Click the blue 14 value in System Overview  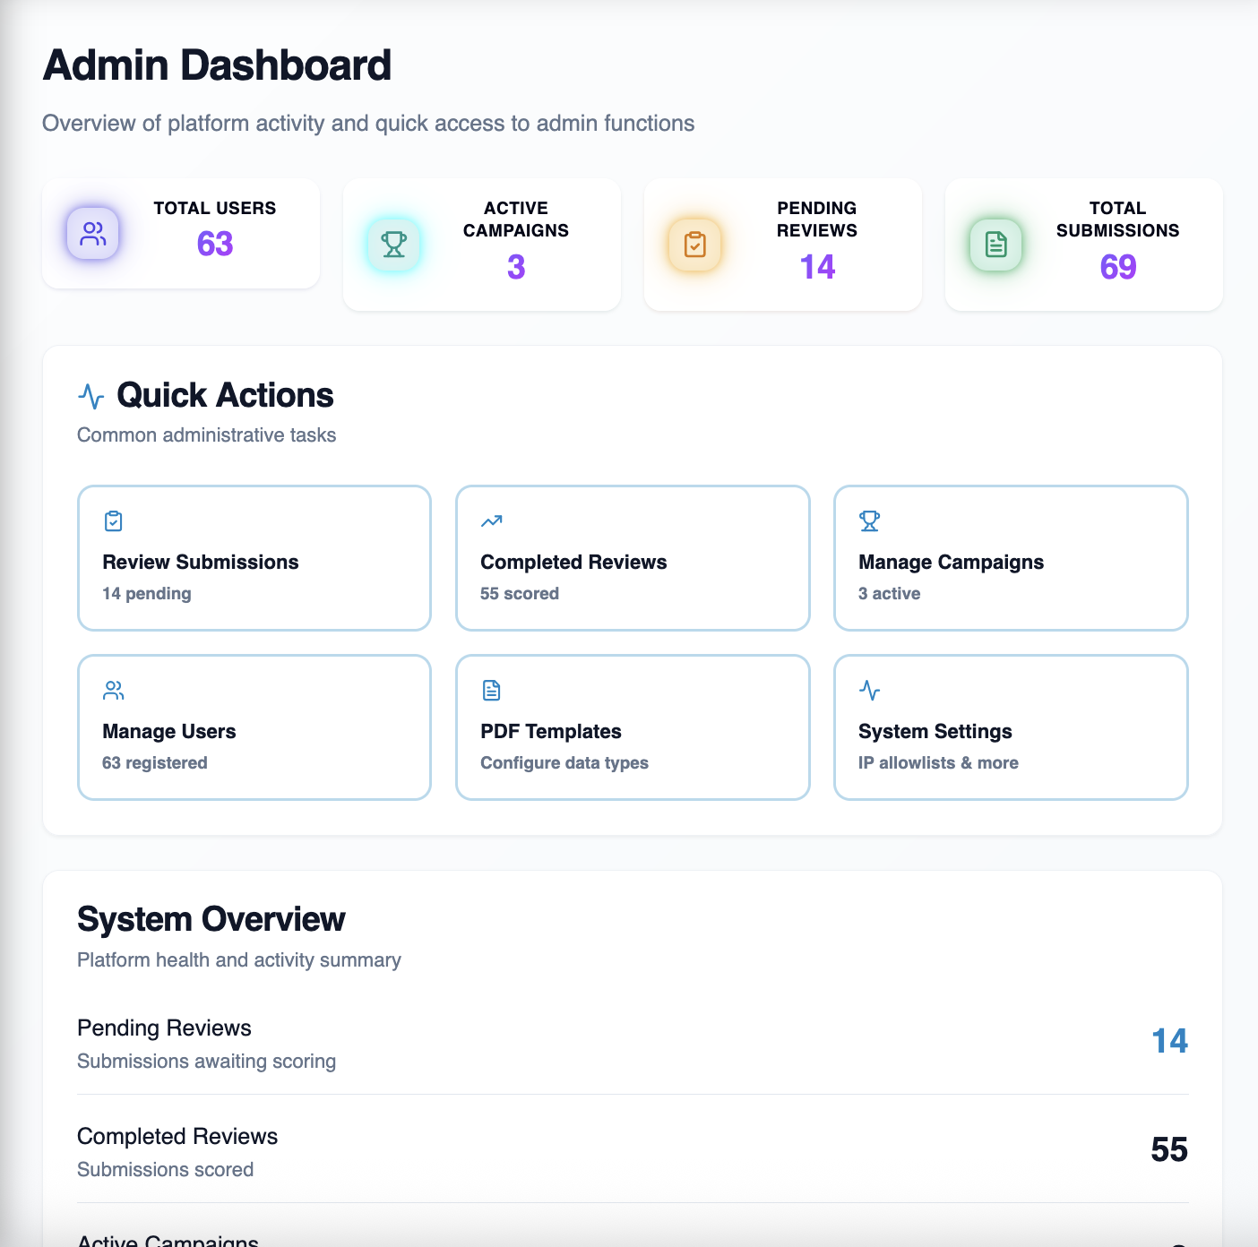coord(1169,1041)
